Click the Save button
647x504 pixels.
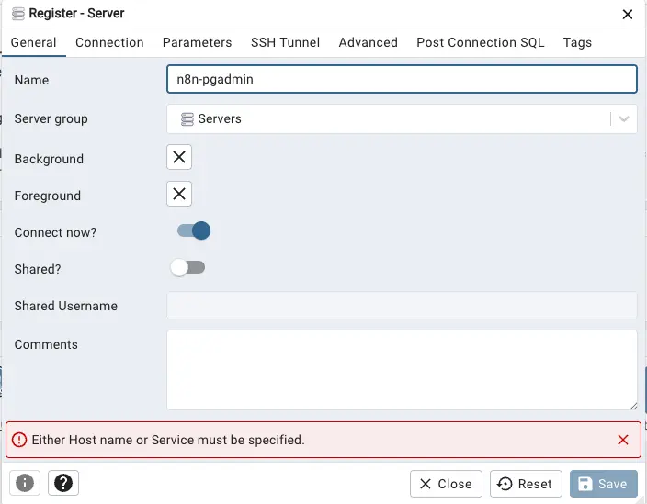click(603, 484)
